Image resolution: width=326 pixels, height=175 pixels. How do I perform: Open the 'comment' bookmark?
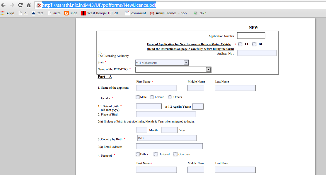click(x=136, y=13)
